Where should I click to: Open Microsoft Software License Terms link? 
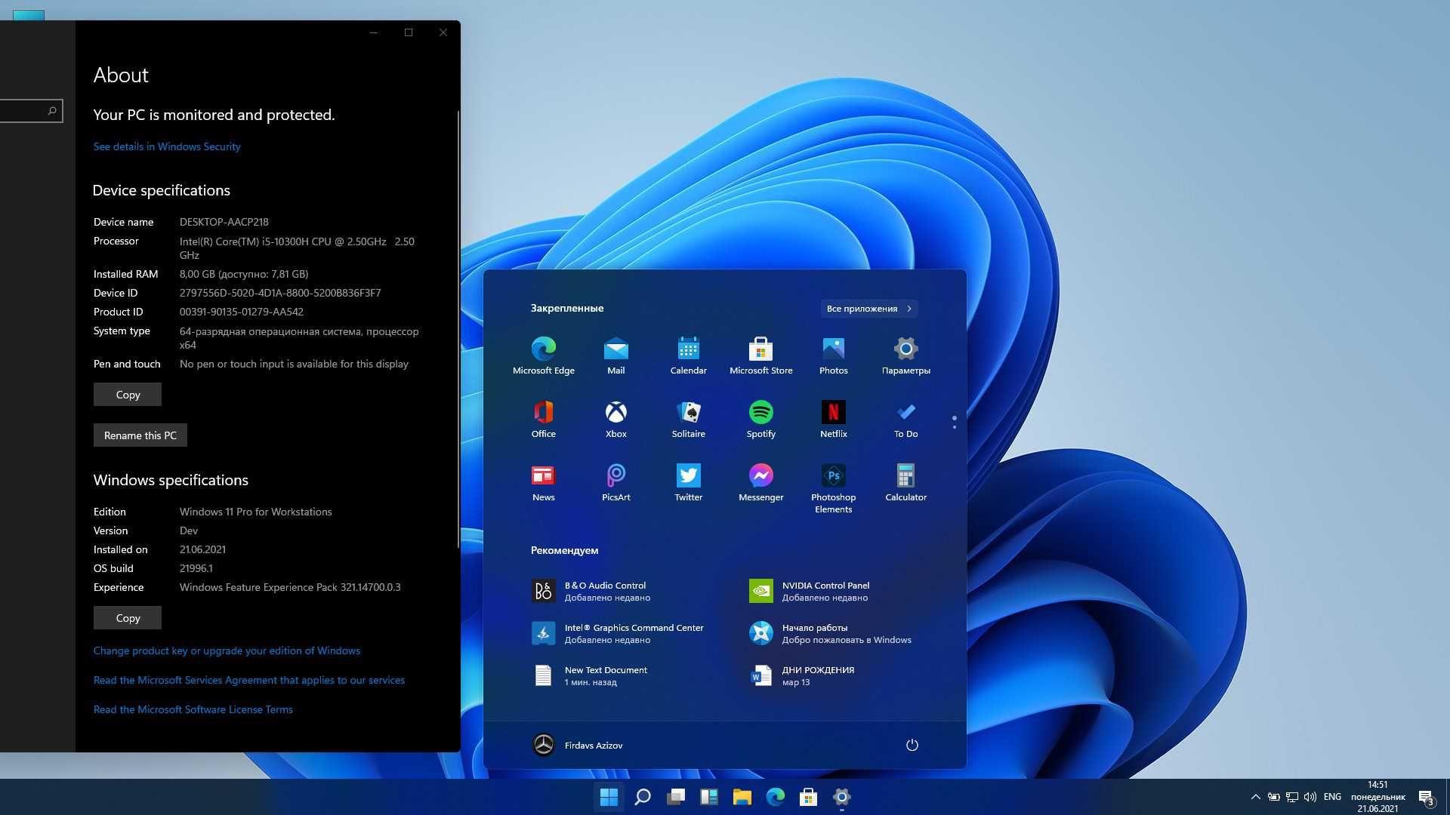(193, 709)
